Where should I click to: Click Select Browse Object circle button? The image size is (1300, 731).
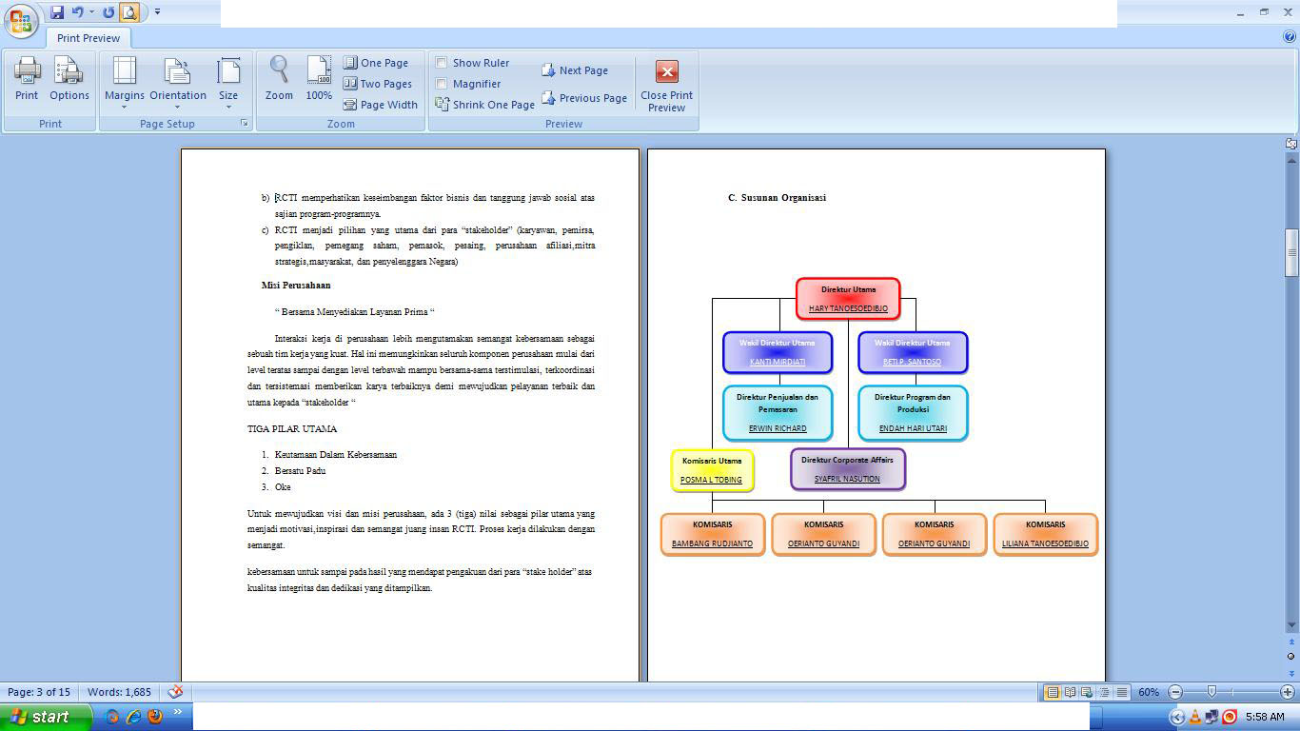click(x=1291, y=657)
